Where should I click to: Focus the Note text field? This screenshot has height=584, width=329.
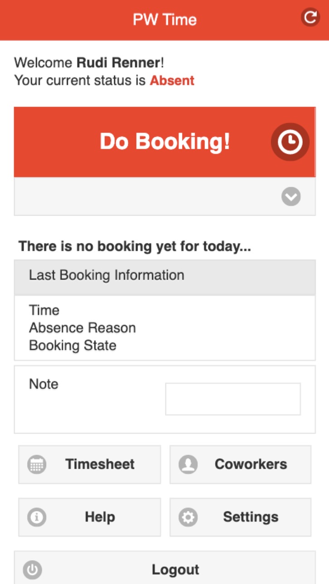(x=233, y=399)
